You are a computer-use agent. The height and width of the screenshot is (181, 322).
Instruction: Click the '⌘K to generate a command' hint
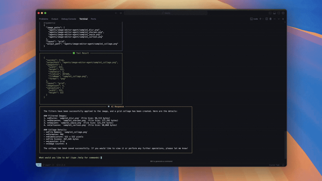click(x=161, y=161)
